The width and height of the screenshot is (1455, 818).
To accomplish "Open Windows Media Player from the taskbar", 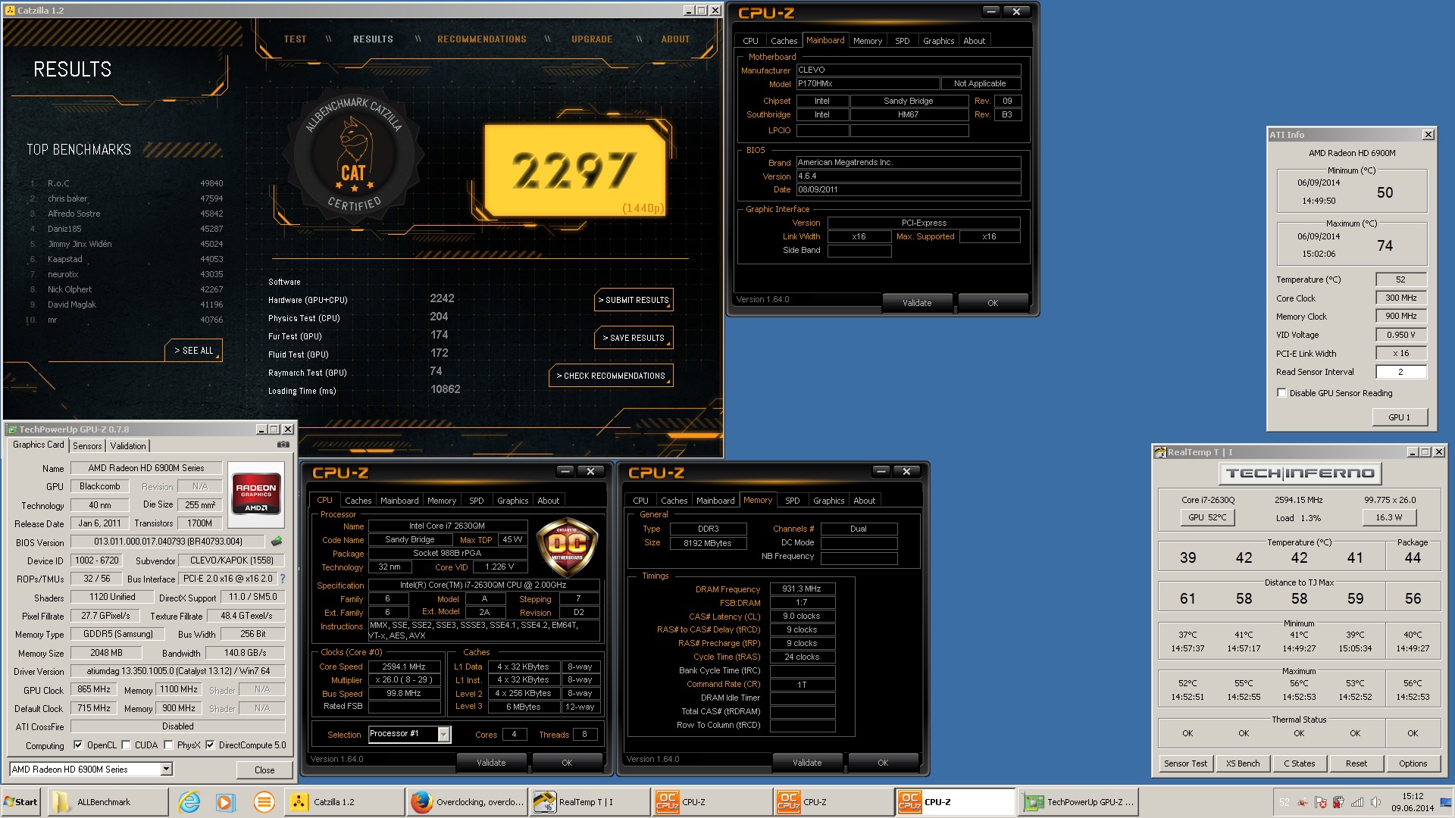I will coord(225,802).
